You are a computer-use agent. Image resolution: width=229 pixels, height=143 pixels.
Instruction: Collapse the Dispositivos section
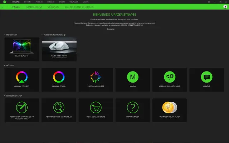click(5, 35)
